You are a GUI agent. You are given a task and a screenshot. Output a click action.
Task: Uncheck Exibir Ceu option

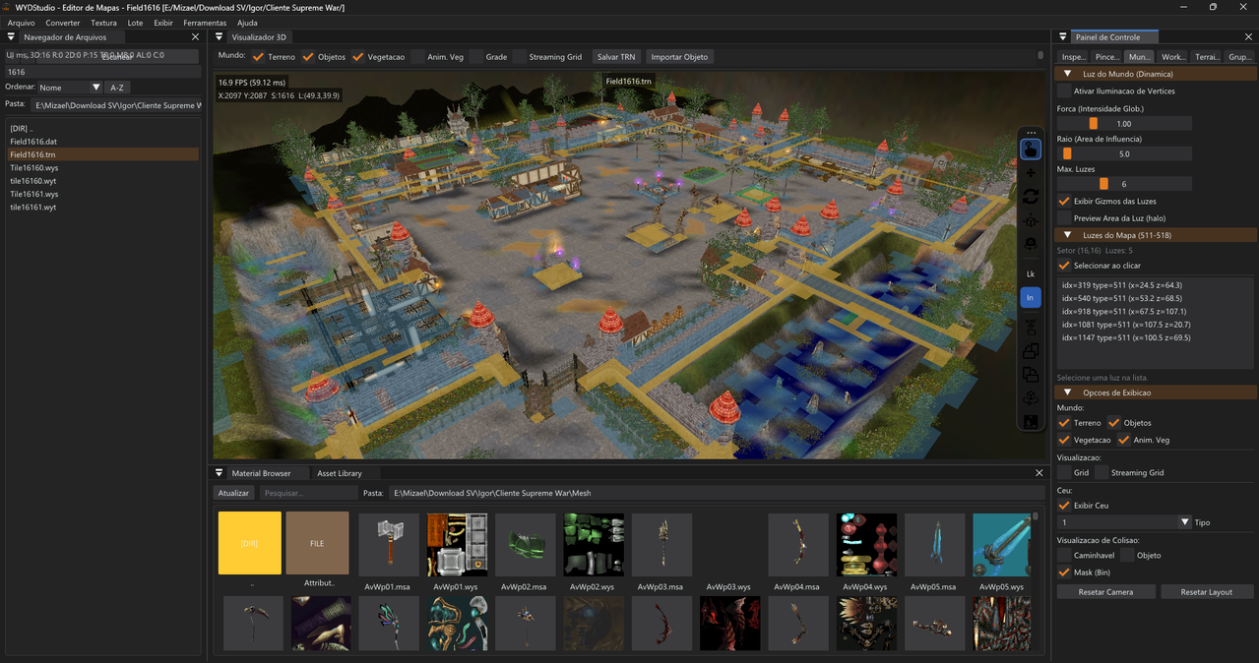coord(1063,506)
